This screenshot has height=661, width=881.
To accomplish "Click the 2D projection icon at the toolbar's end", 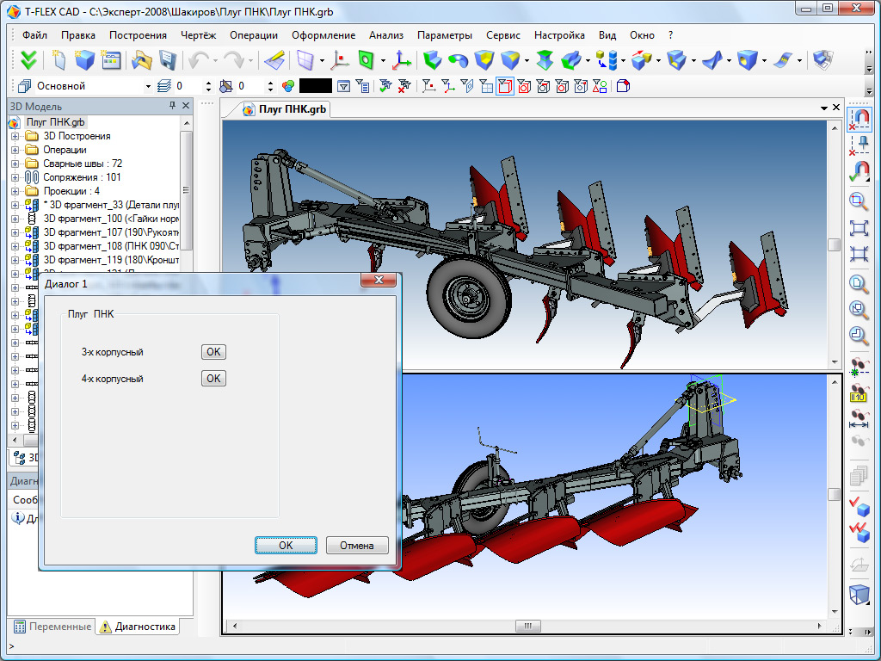I will [x=822, y=59].
